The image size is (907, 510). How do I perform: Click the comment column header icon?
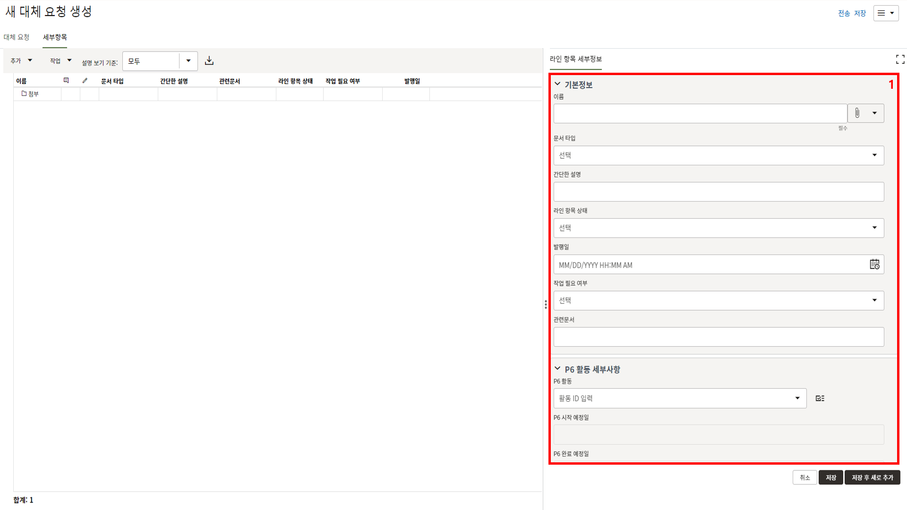point(66,81)
